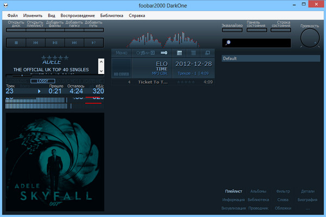The height and width of the screenshot is (217, 326).
Task: Click the foobar2000 alien head icon
Action: point(5,5)
